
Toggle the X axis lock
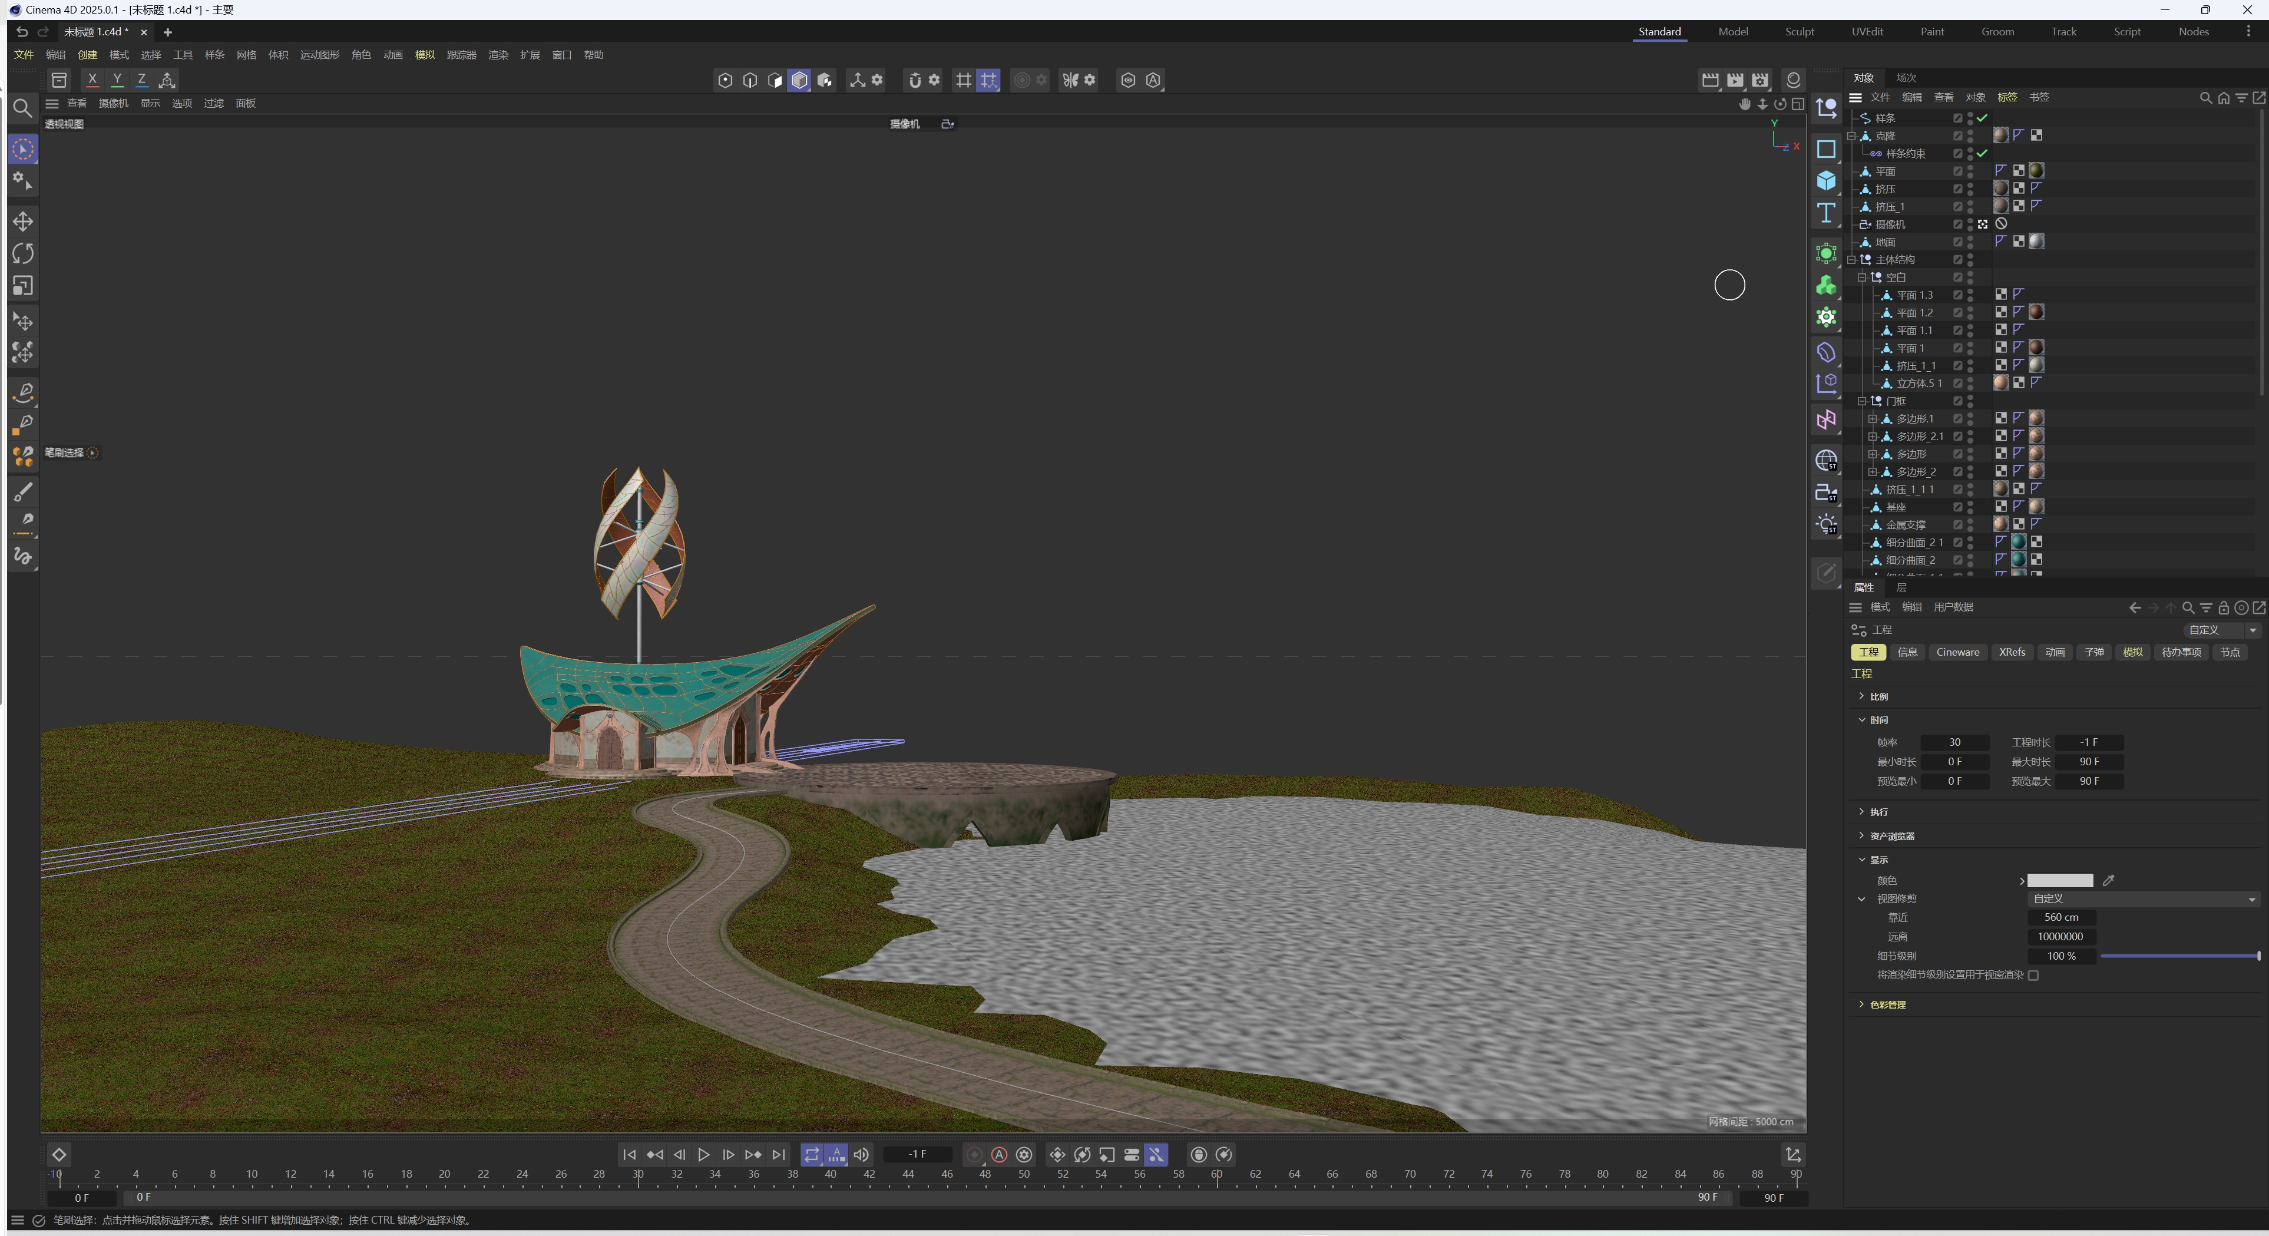(92, 80)
